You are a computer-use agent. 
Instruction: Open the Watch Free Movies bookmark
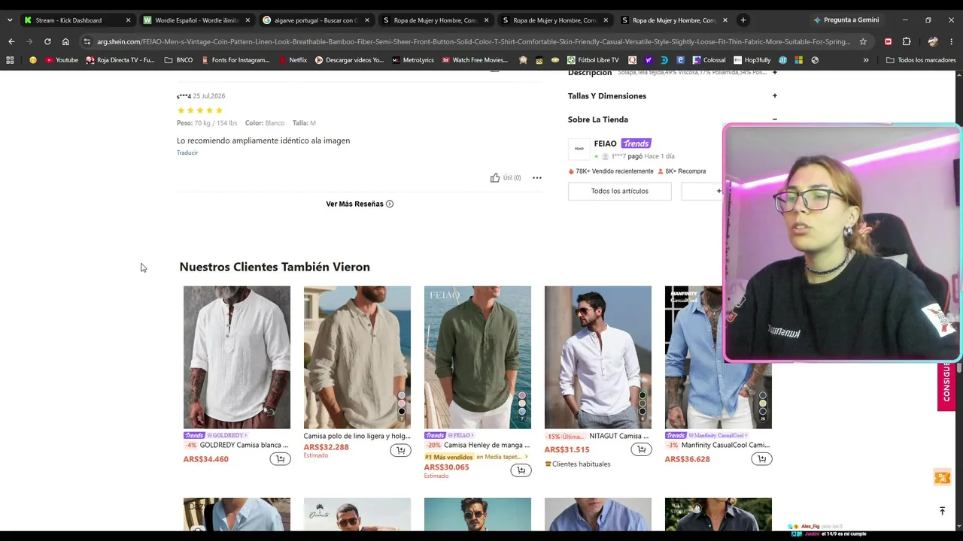[474, 60]
